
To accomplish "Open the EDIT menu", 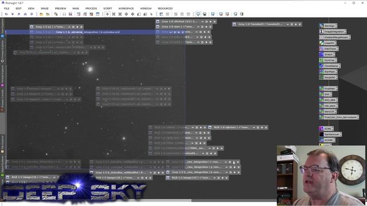I will pyautogui.click(x=18, y=9).
